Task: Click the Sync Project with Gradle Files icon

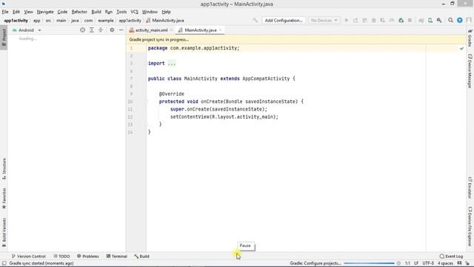Action: click(421, 20)
